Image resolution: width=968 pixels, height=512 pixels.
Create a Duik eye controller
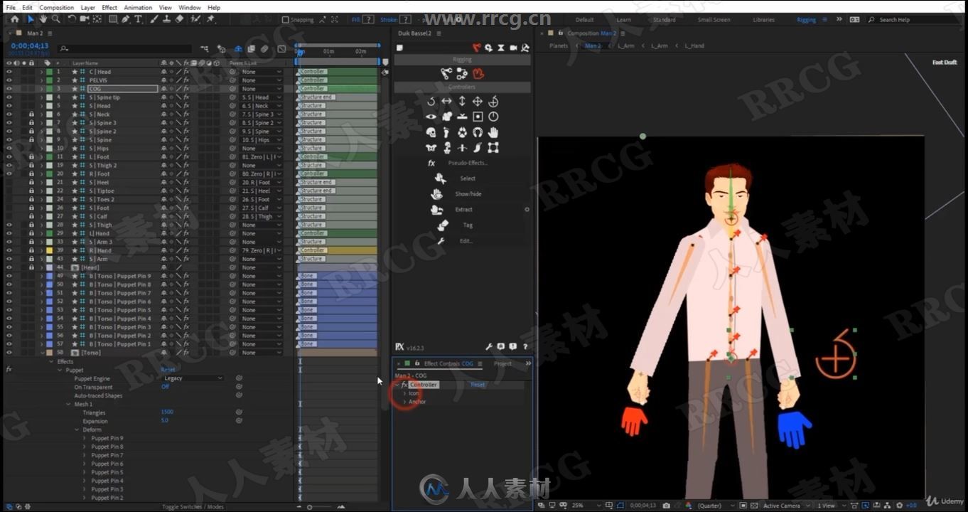431,117
